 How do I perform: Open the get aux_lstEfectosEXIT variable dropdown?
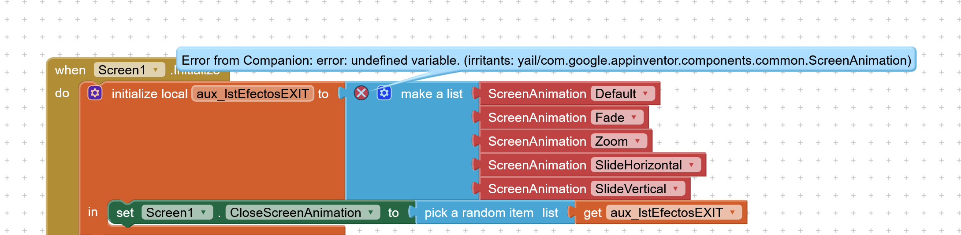732,213
